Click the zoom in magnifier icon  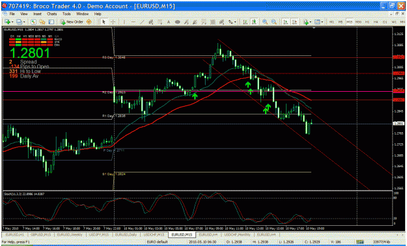pos(265,22)
